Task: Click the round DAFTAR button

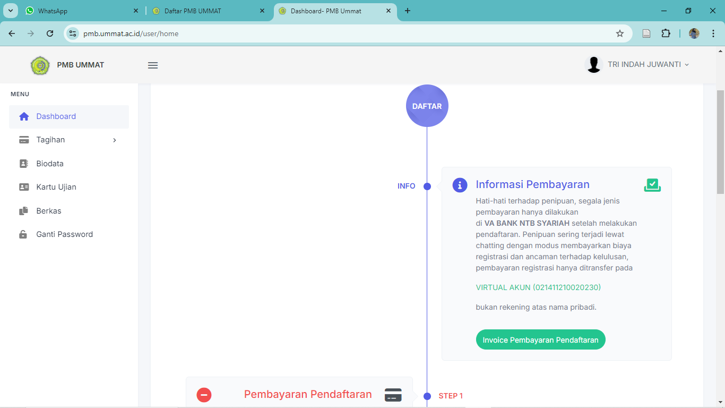Action: pyautogui.click(x=427, y=106)
